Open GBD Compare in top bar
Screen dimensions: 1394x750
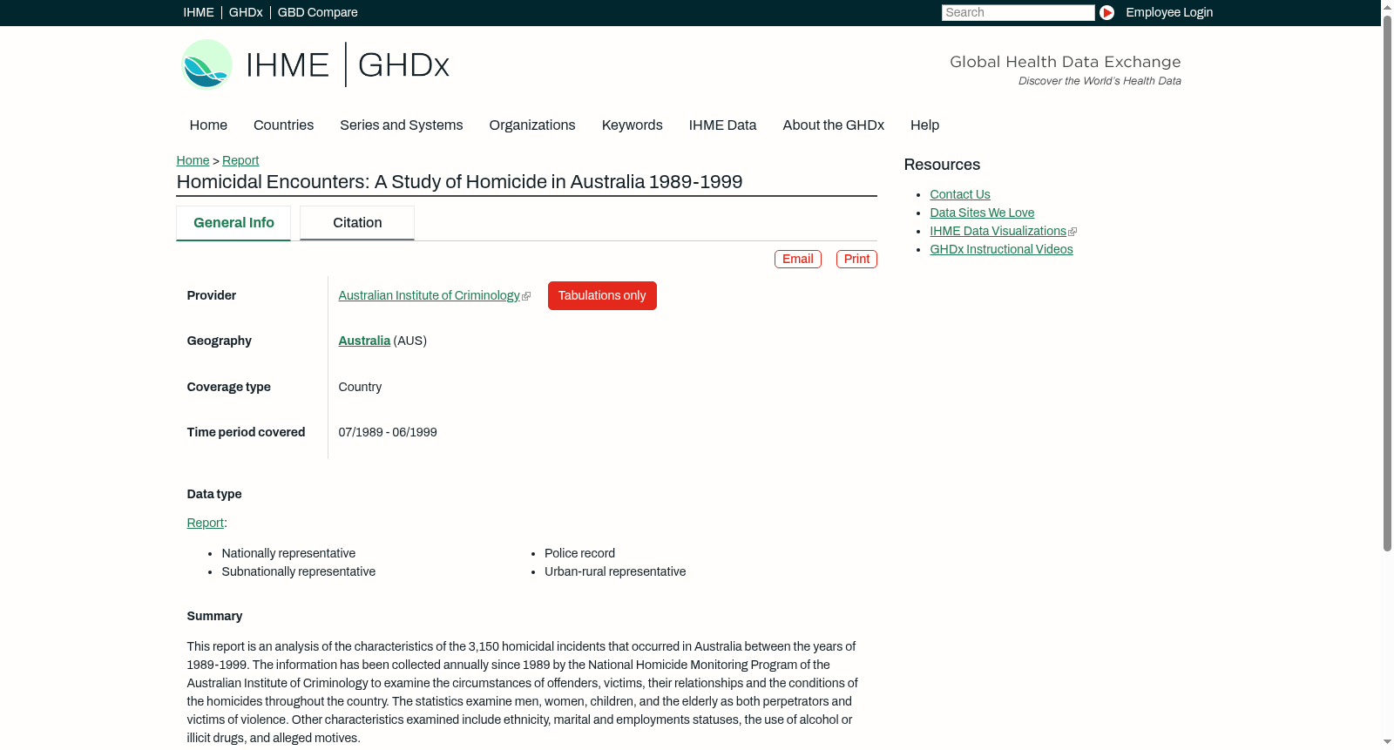click(318, 12)
